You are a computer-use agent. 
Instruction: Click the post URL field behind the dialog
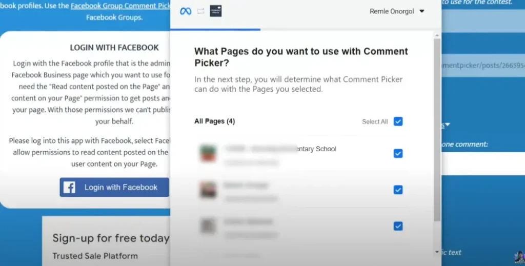[x=483, y=65]
